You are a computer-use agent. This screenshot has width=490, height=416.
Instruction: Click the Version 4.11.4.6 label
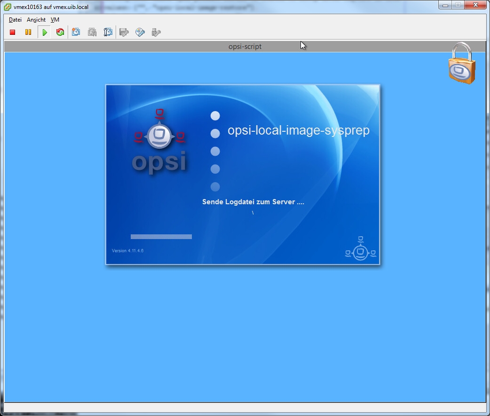coord(127,250)
